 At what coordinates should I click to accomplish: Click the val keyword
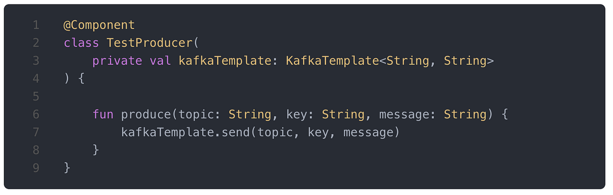[x=161, y=61]
